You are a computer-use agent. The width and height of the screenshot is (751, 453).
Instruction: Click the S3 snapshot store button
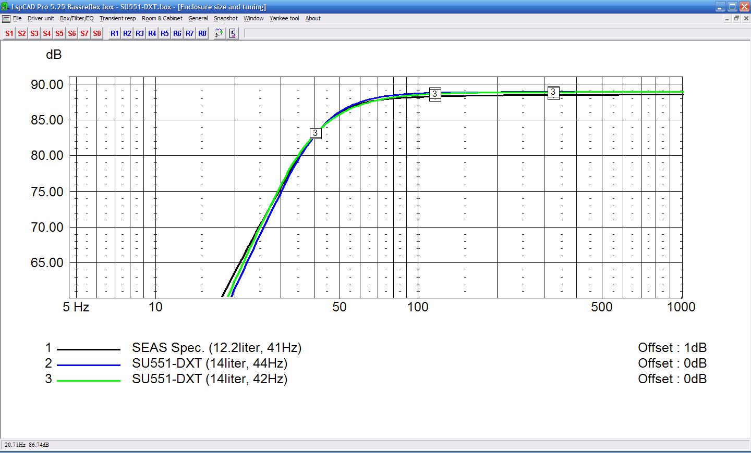[x=34, y=33]
